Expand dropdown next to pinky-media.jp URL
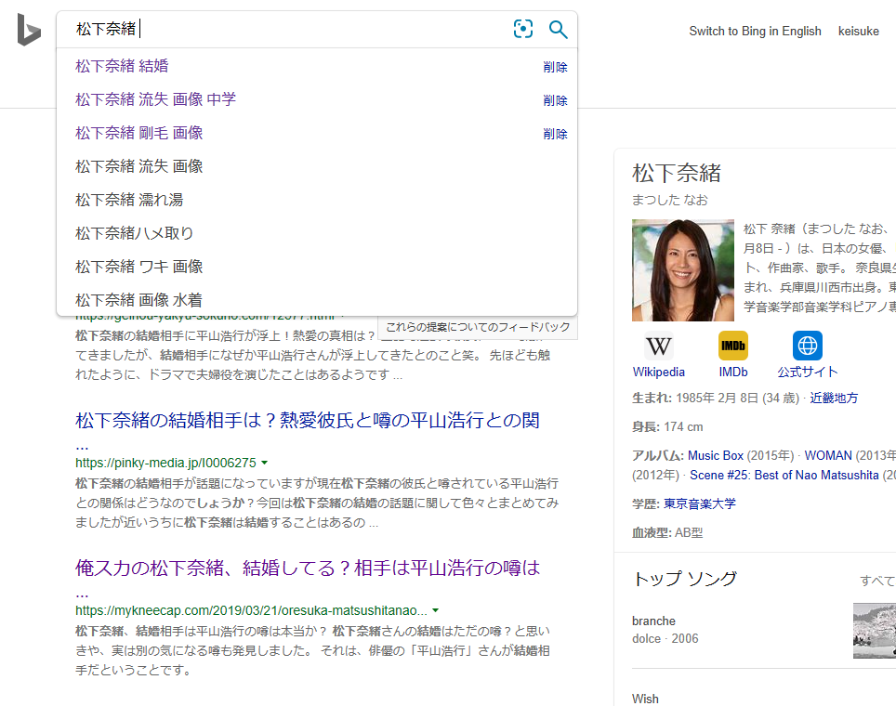The image size is (896, 706). coord(265,463)
